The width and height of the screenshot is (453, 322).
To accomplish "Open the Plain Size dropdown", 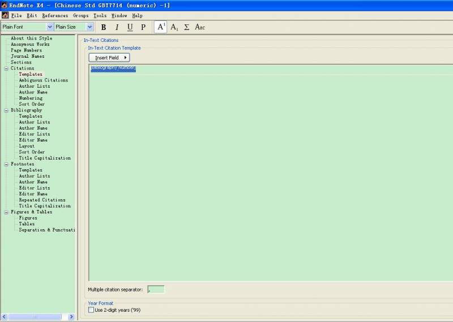I will pyautogui.click(x=89, y=27).
